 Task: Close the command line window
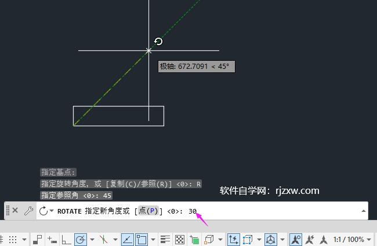(x=15, y=211)
